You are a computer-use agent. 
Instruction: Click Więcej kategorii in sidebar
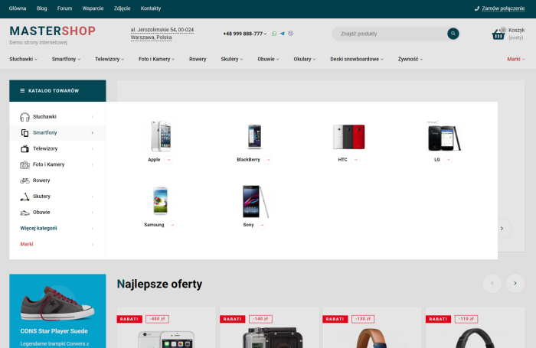39,228
